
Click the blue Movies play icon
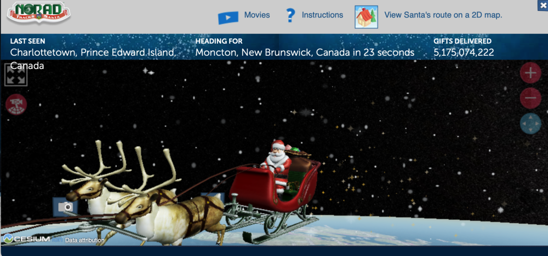click(x=228, y=18)
